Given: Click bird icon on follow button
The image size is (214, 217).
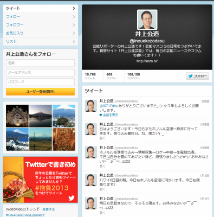Looking at the screenshot, I should (191, 76).
